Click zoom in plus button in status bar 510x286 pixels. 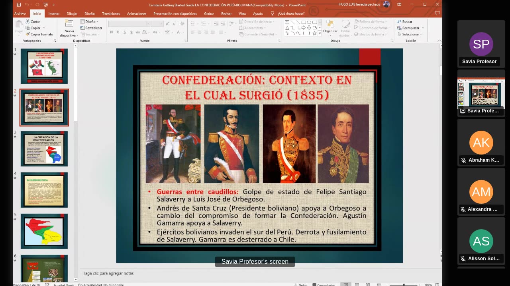tap(420, 284)
